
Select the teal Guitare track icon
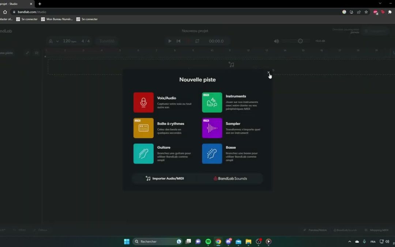click(143, 154)
